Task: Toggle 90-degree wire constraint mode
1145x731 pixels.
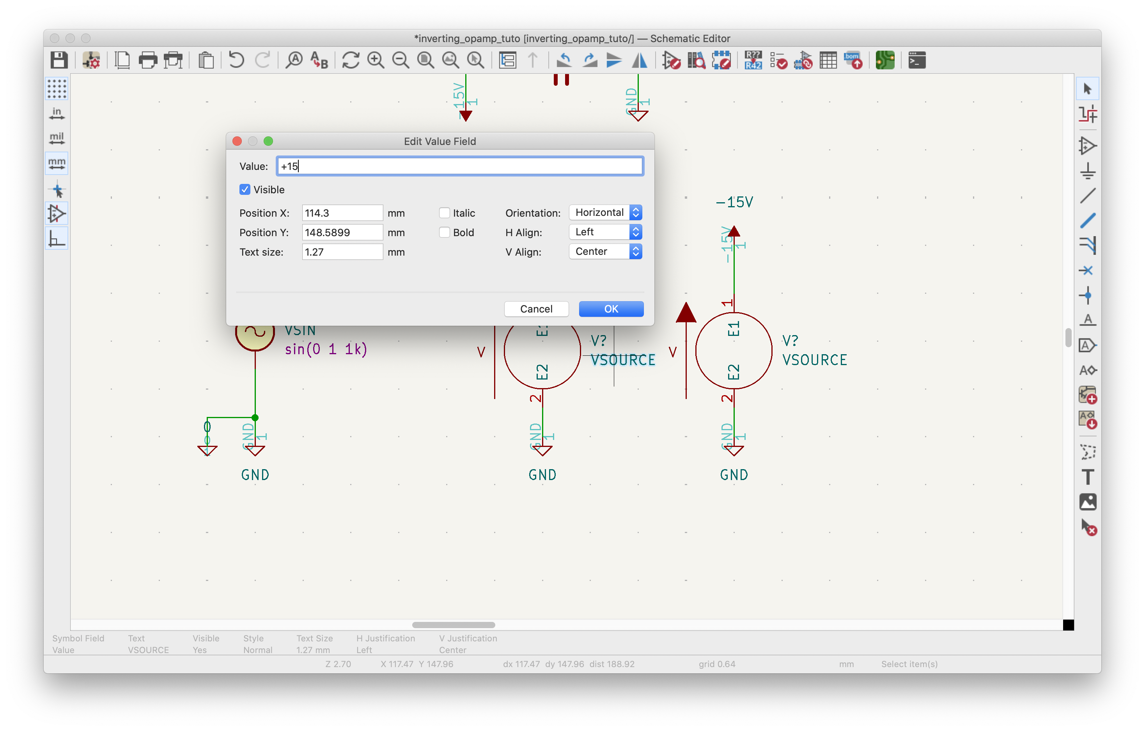Action: (57, 238)
